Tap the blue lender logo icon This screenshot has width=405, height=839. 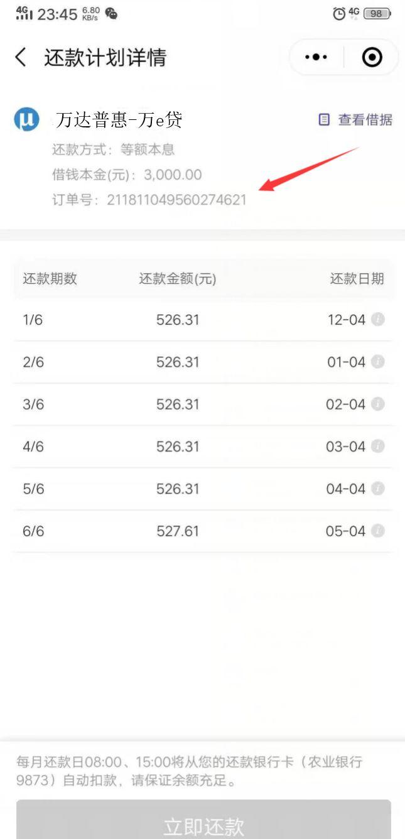tap(26, 119)
